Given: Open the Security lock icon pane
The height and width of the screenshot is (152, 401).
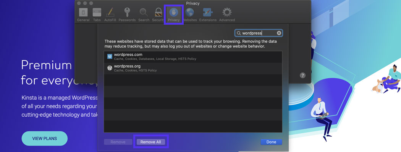Looking at the screenshot, I should (x=158, y=14).
